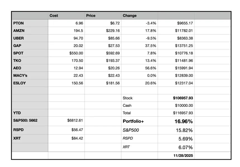Select GAP value cell $13751.25

[176, 46]
